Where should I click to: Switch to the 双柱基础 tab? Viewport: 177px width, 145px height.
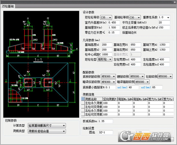(x=8, y=6)
